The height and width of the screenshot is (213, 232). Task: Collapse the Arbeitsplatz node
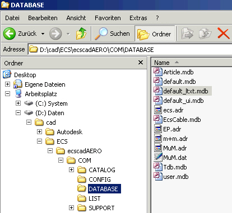point(7,93)
